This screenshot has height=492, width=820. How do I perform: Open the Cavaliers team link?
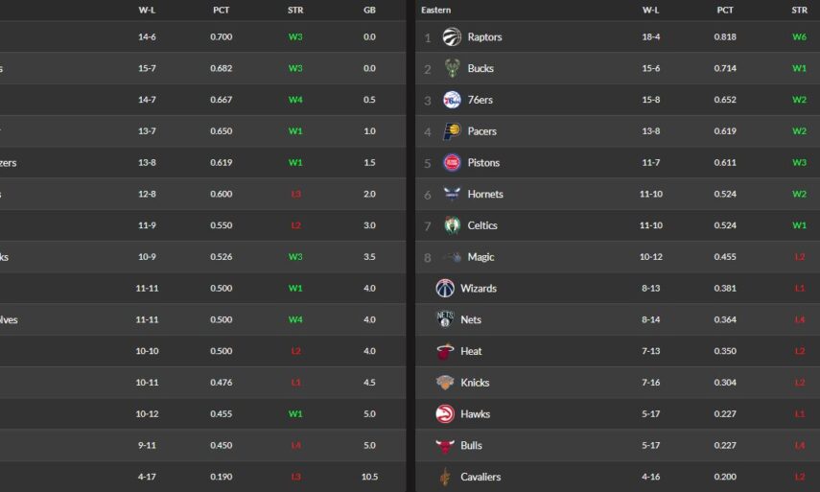(480, 478)
